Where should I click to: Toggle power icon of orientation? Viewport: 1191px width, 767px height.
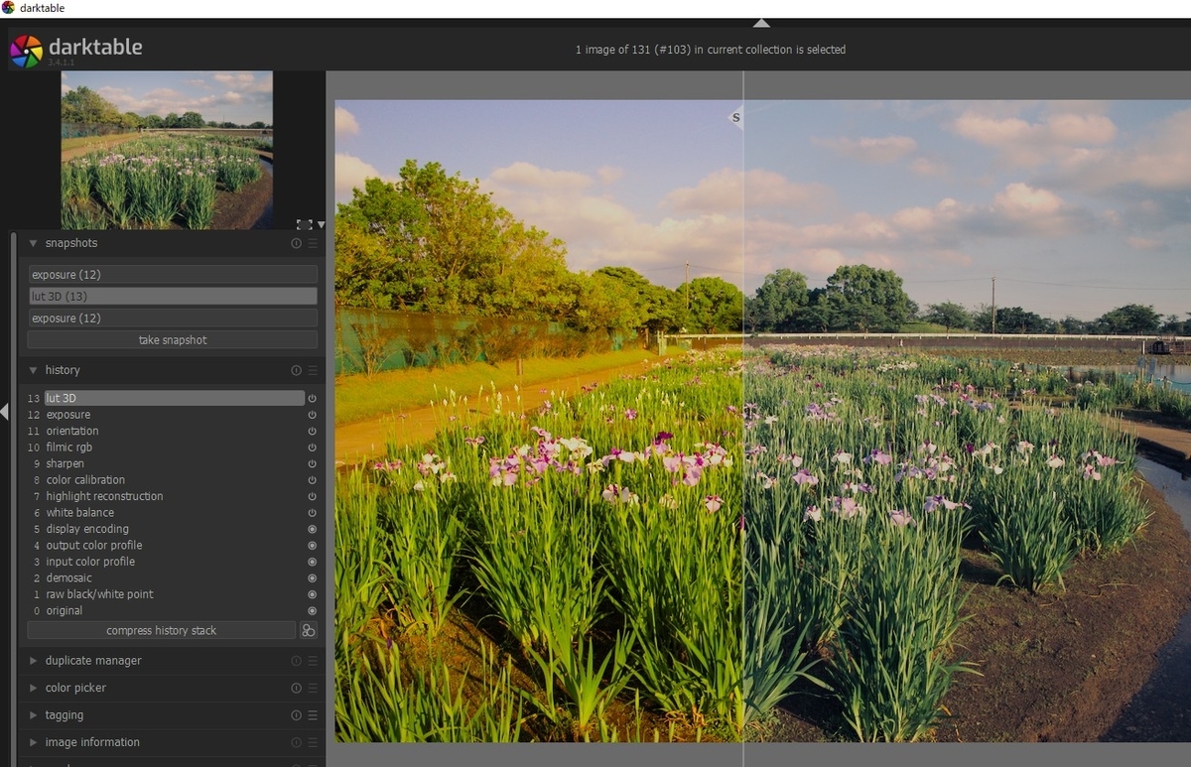312,431
